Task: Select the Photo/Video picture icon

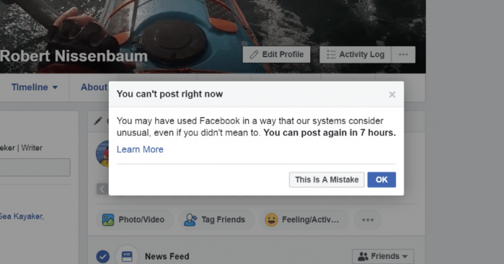Action: tap(108, 220)
